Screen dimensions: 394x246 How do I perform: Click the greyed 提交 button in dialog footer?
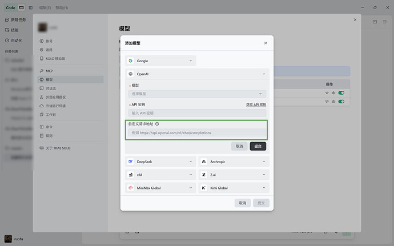click(261, 203)
